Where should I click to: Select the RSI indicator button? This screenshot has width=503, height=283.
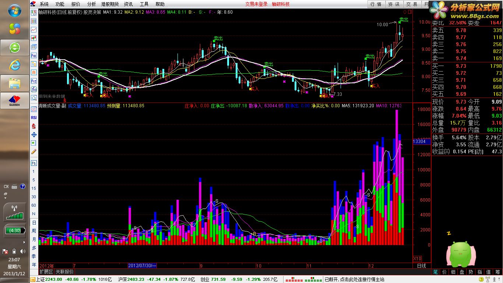(x=34, y=118)
